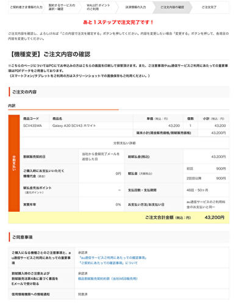The image size is (244, 305).
Task: Click the 信用情報機関への情報通知 row label
Action: [x=30, y=294]
